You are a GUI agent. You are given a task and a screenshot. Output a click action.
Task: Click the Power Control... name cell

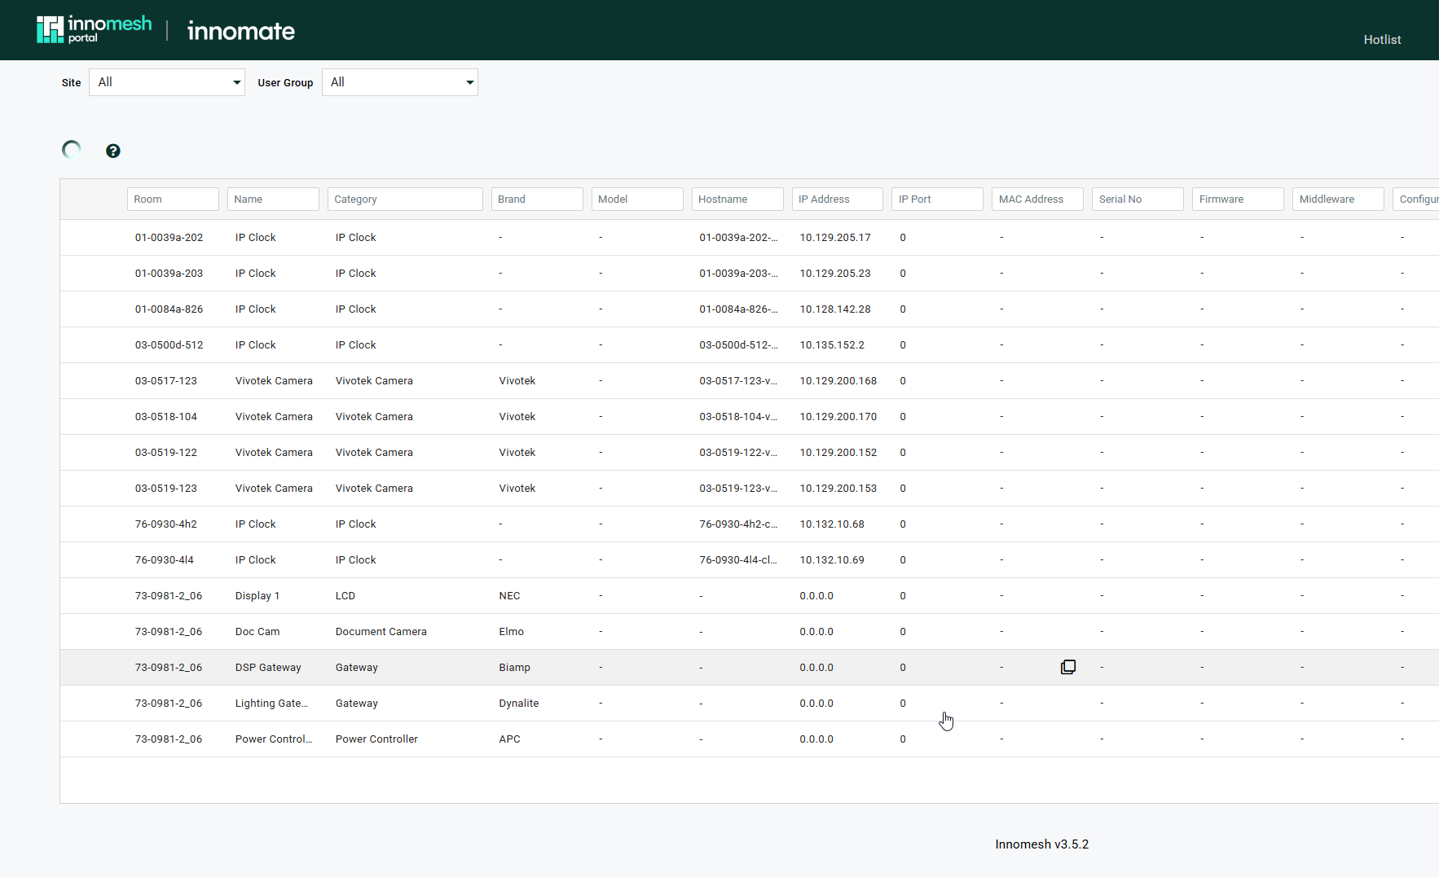click(274, 739)
